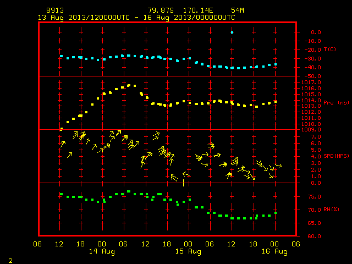352x264 pixels.
Task: Click station ID 8913 in header
Action: (x=55, y=10)
